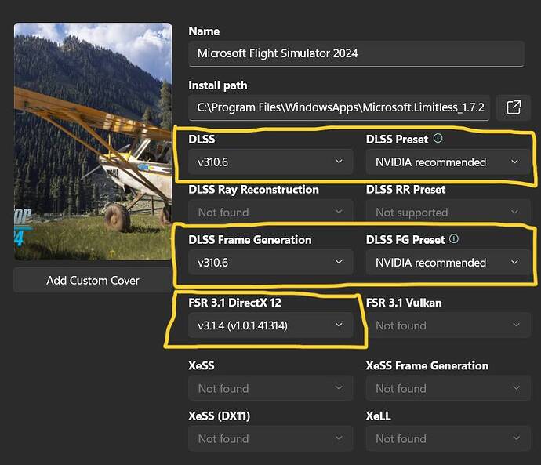Click the Install path text field
The height and width of the screenshot is (465, 541).
[339, 107]
